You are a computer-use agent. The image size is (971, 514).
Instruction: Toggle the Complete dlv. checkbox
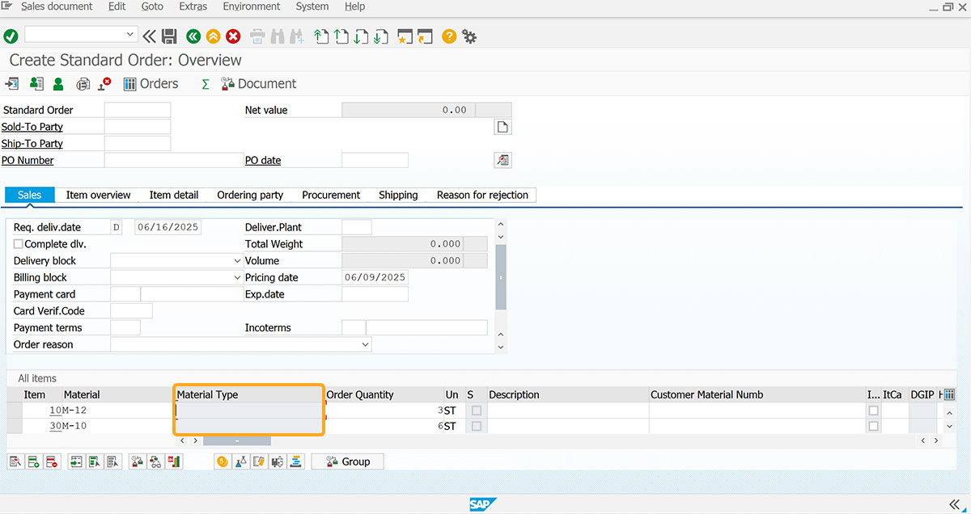(x=19, y=244)
